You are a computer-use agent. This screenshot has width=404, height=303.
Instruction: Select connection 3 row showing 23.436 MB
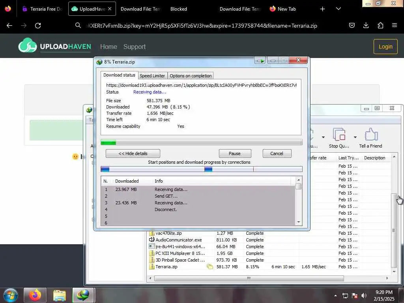[198, 203]
